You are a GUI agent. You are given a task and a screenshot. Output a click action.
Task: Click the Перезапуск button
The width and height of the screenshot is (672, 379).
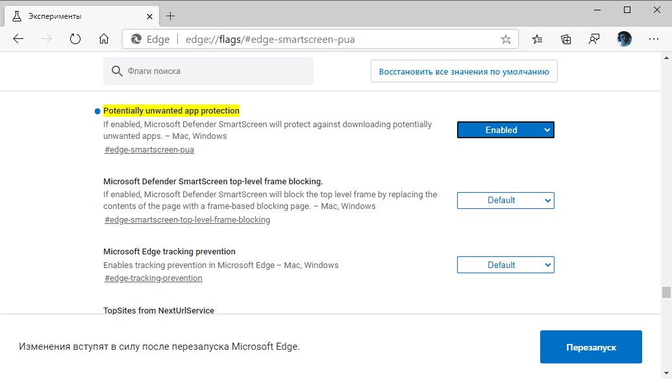pos(590,347)
